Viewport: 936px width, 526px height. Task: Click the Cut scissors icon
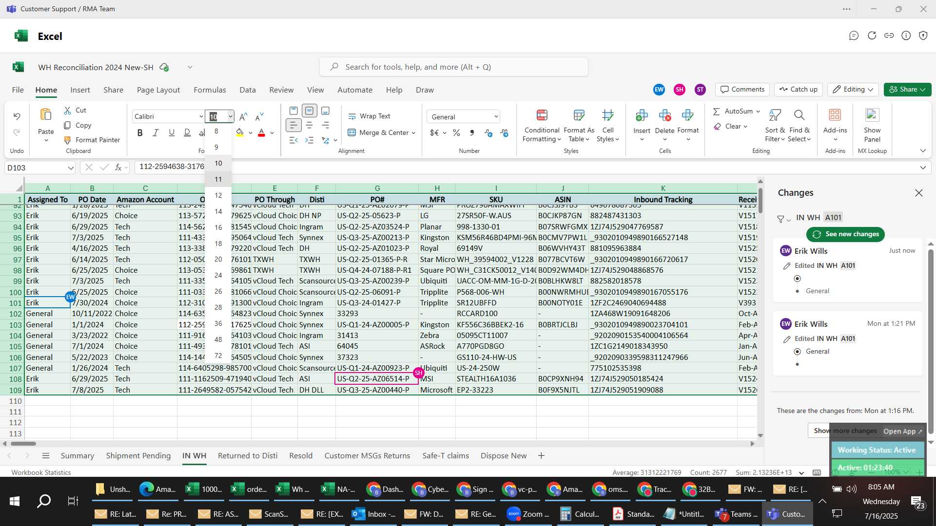[x=67, y=111]
